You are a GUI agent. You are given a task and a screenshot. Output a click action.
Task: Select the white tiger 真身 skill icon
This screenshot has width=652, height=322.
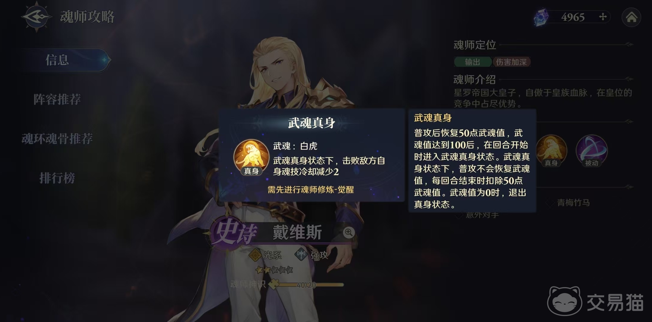click(x=551, y=151)
